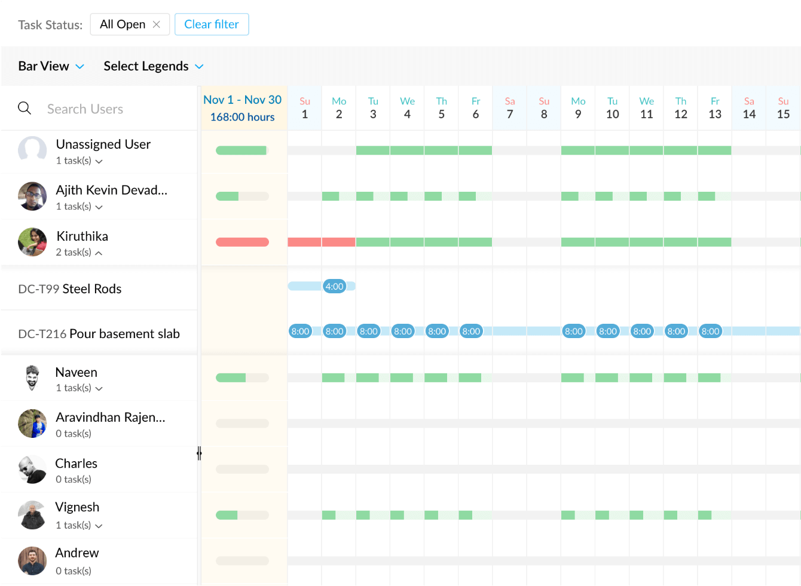Collapse Kiruthika's task list
Viewport: 801px width, 586px height.
[99, 252]
